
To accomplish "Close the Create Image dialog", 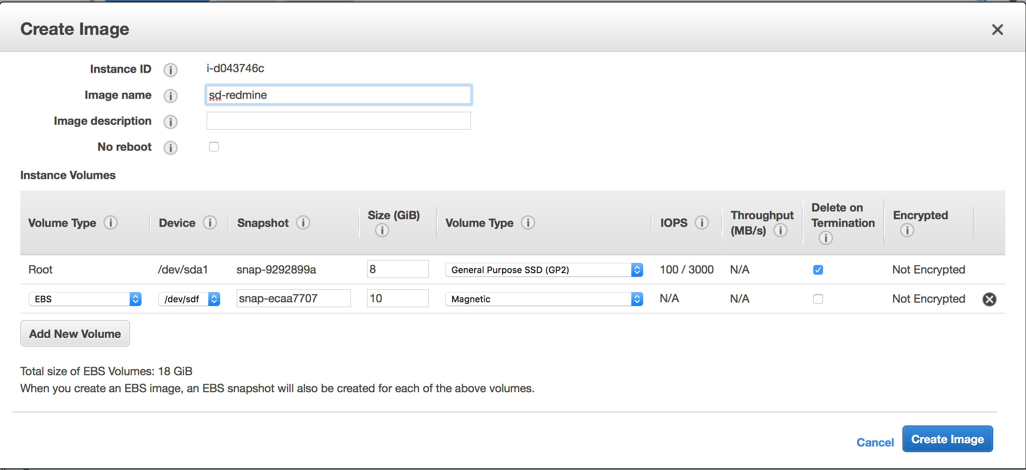I will tap(997, 30).
